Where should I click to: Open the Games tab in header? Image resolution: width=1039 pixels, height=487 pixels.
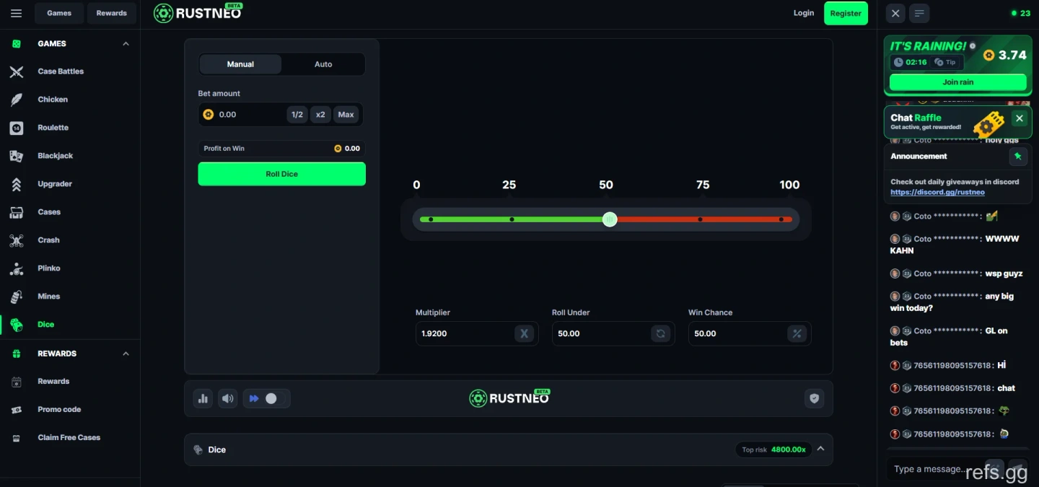pyautogui.click(x=59, y=13)
